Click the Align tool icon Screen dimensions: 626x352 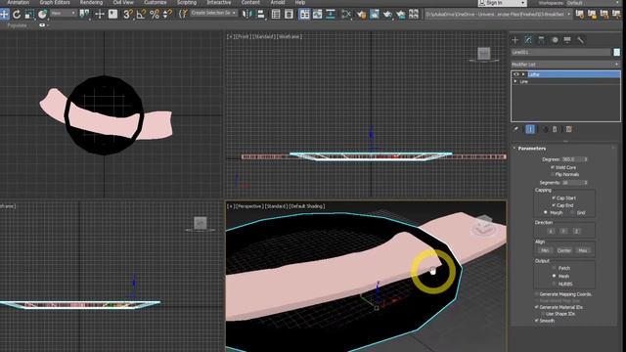(261, 15)
